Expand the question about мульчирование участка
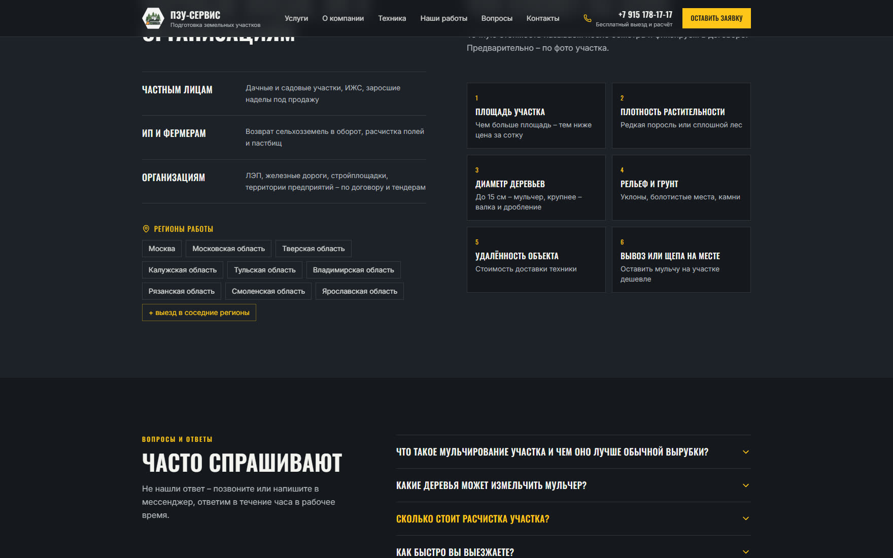The image size is (893, 558). (x=573, y=452)
